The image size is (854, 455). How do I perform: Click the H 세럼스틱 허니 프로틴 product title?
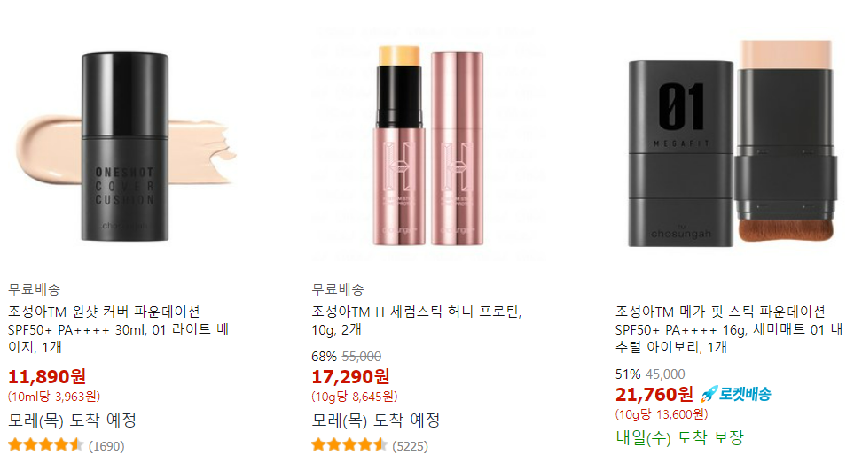point(417,320)
